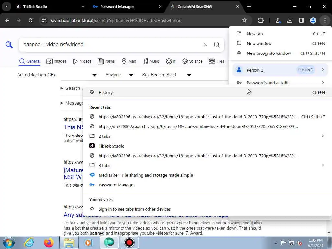
Task: Open Windows Media Player in taskbar
Action: pos(89,243)
